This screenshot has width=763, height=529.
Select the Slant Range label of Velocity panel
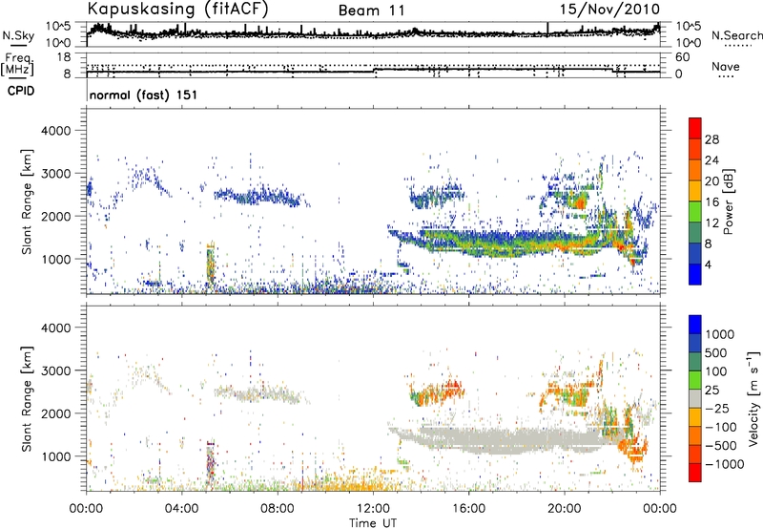[x=27, y=398]
